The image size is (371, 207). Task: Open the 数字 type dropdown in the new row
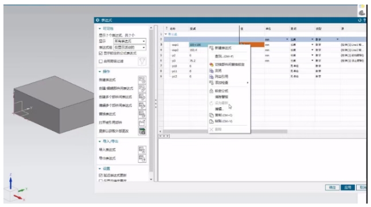(x=337, y=40)
